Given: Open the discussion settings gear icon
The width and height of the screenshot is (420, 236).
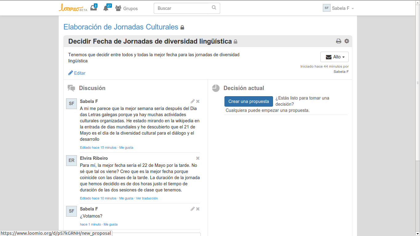Looking at the screenshot, I should [x=347, y=41].
